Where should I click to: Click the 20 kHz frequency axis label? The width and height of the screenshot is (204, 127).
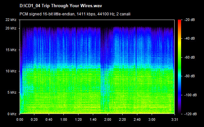tap(11, 28)
